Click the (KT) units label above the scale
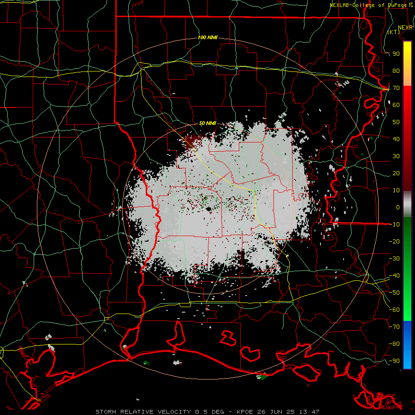415x415 pixels. coord(394,32)
